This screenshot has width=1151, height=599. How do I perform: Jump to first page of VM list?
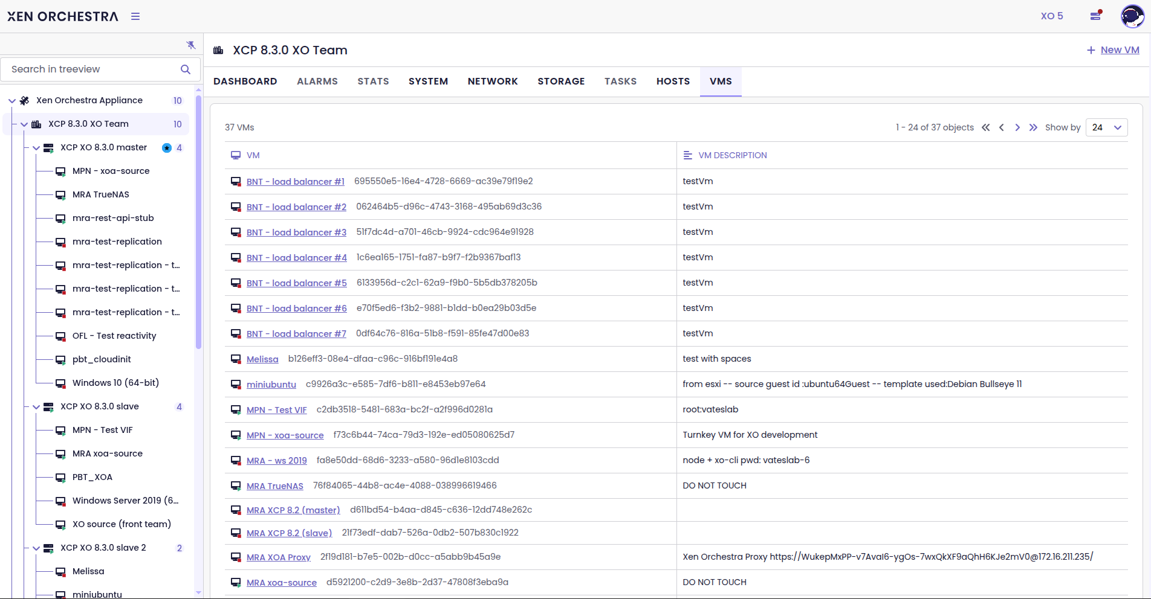tap(986, 127)
